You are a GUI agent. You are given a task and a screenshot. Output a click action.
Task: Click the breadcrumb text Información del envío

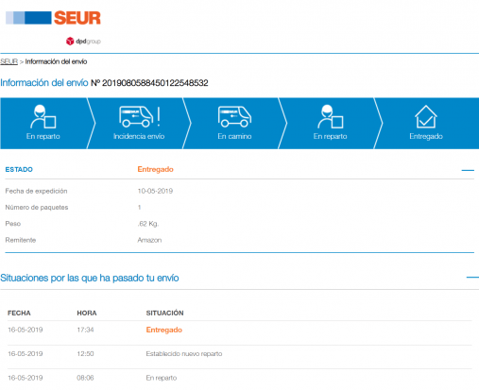[56, 61]
